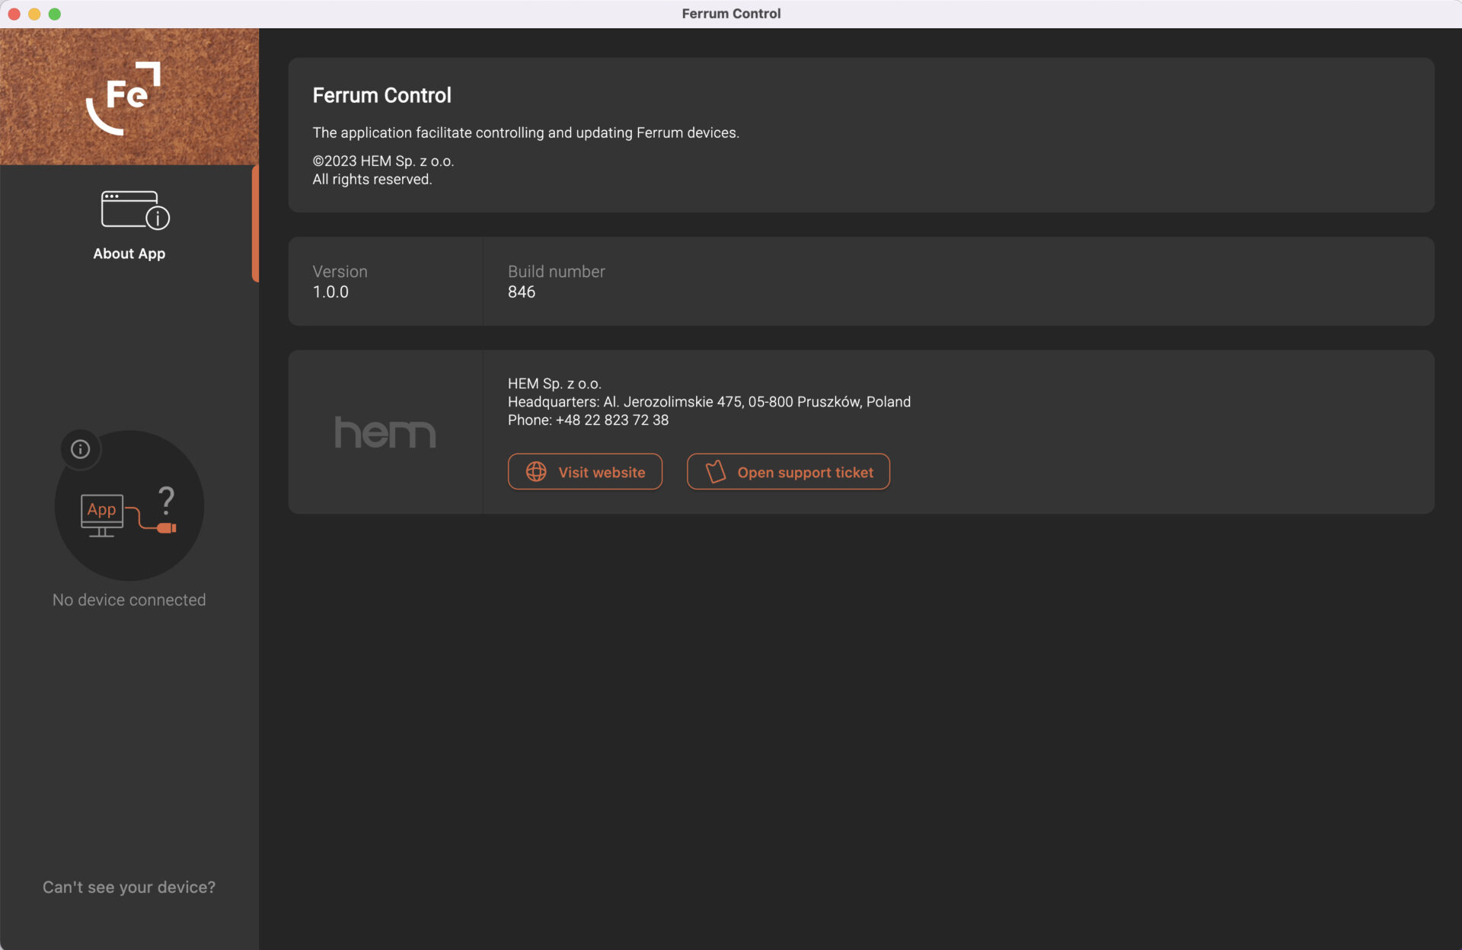Click the Ferrum Control title bar text
Viewport: 1462px width, 950px height.
(730, 13)
